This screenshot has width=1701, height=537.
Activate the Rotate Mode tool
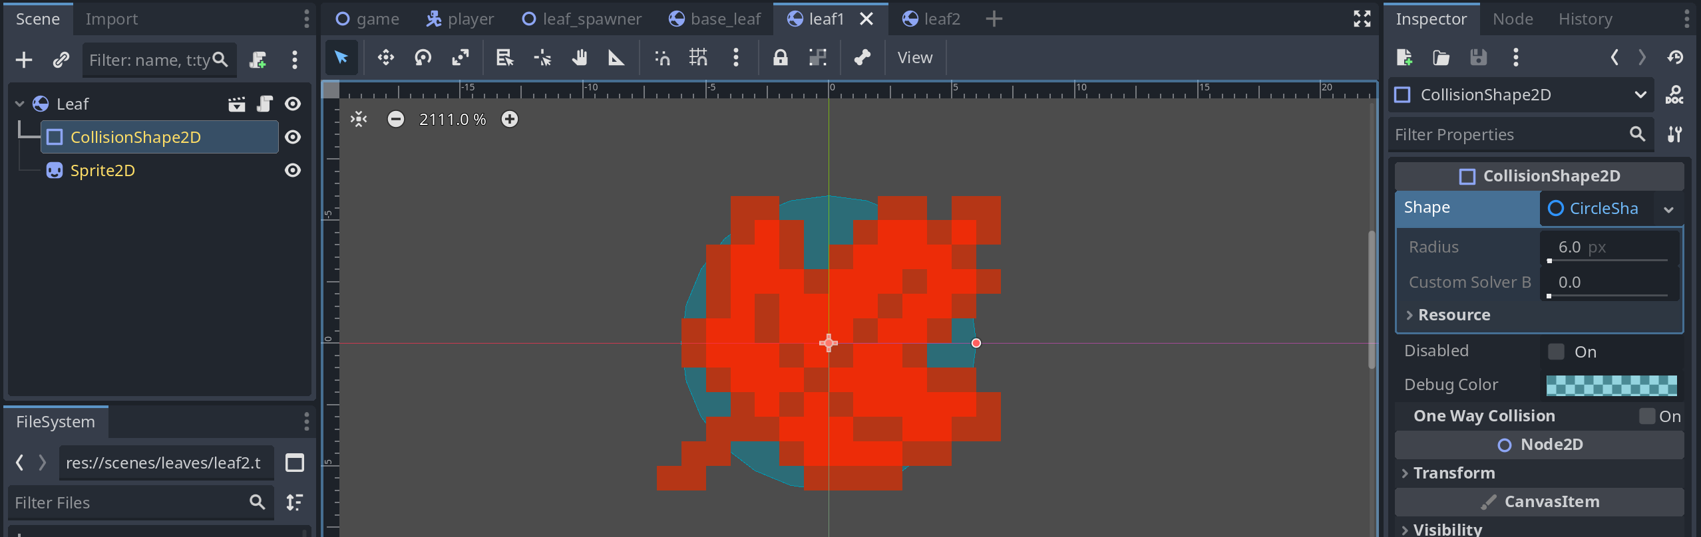tap(423, 58)
